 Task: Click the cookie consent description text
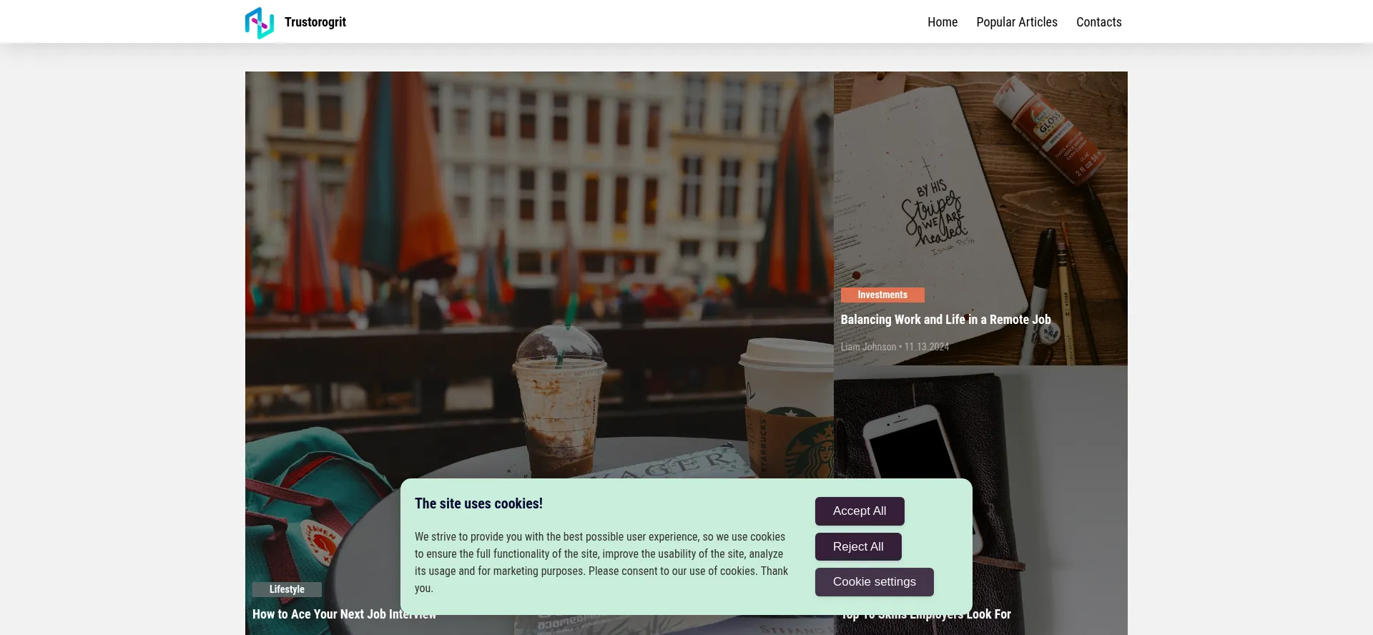tap(601, 562)
